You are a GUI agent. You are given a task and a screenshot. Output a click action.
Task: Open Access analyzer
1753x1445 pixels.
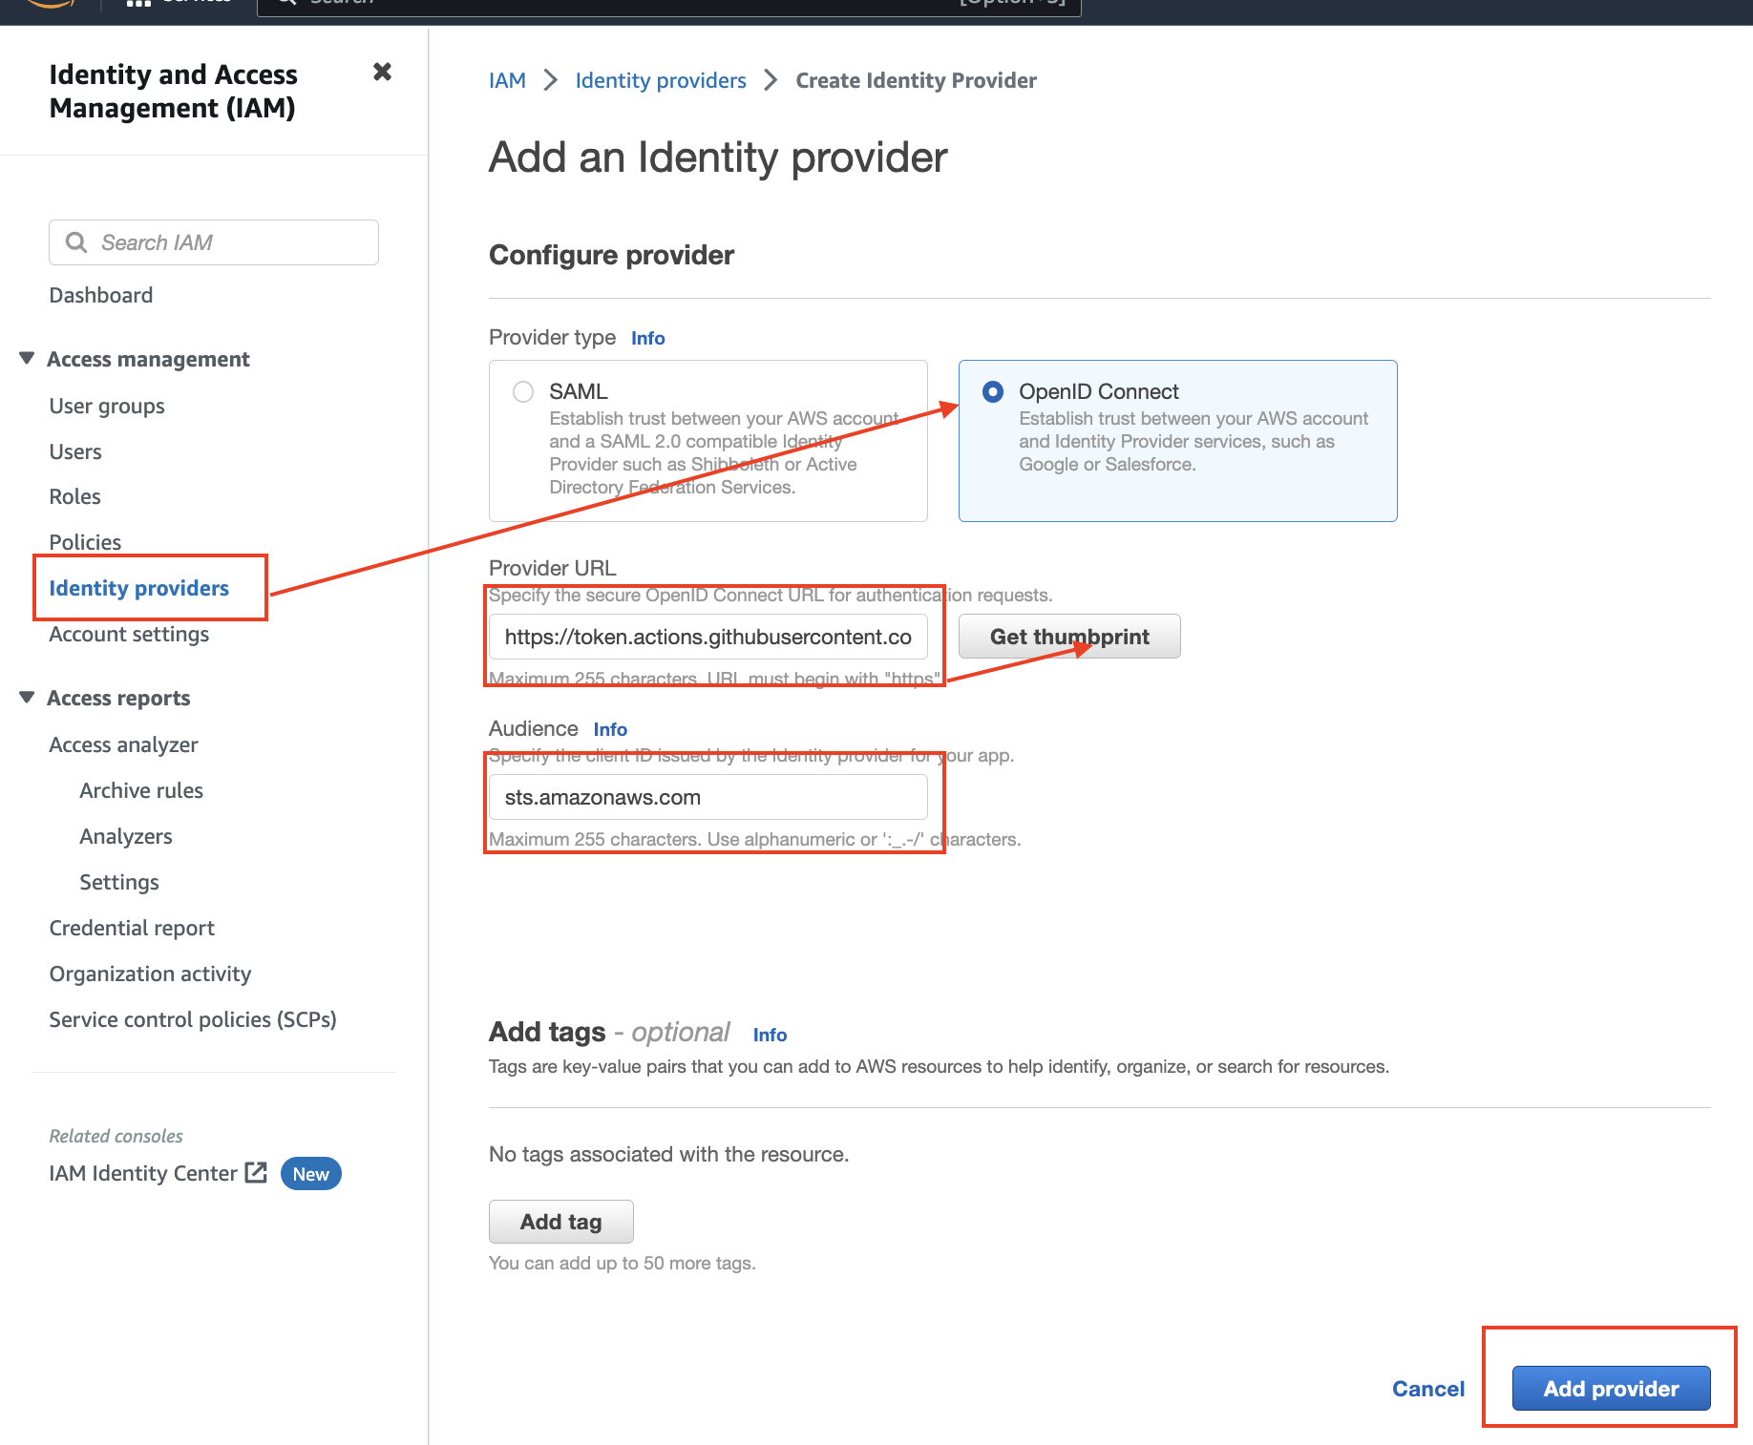[x=124, y=744]
